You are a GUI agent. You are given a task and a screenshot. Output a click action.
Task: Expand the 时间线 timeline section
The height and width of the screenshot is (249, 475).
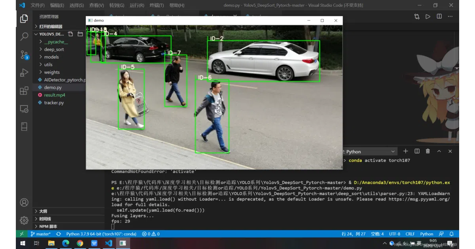coord(45,219)
